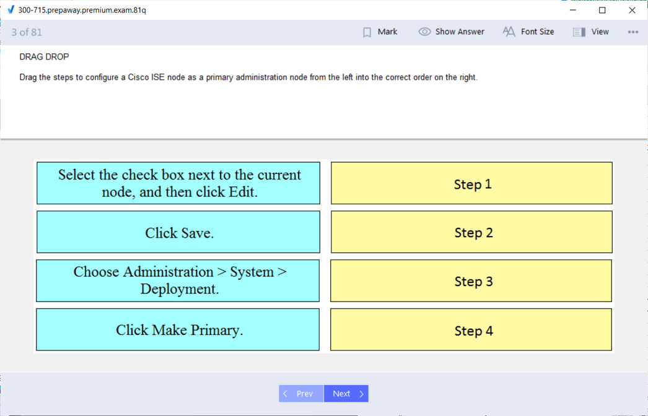Select the 'Click Save.' tile
Image resolution: width=648 pixels, height=416 pixels.
click(178, 232)
